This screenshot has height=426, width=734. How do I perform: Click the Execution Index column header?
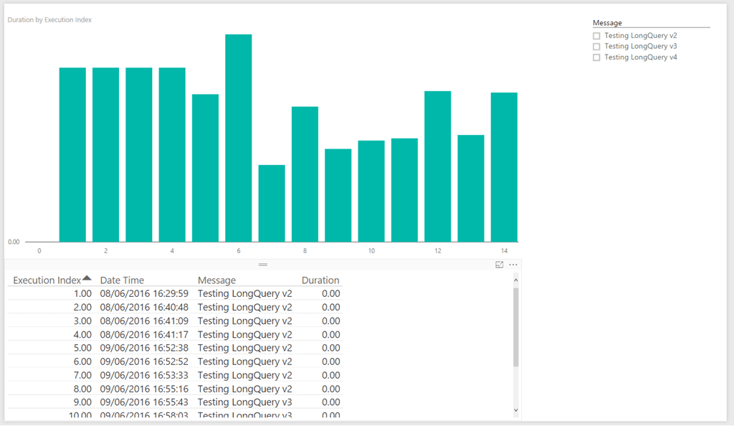coord(47,280)
